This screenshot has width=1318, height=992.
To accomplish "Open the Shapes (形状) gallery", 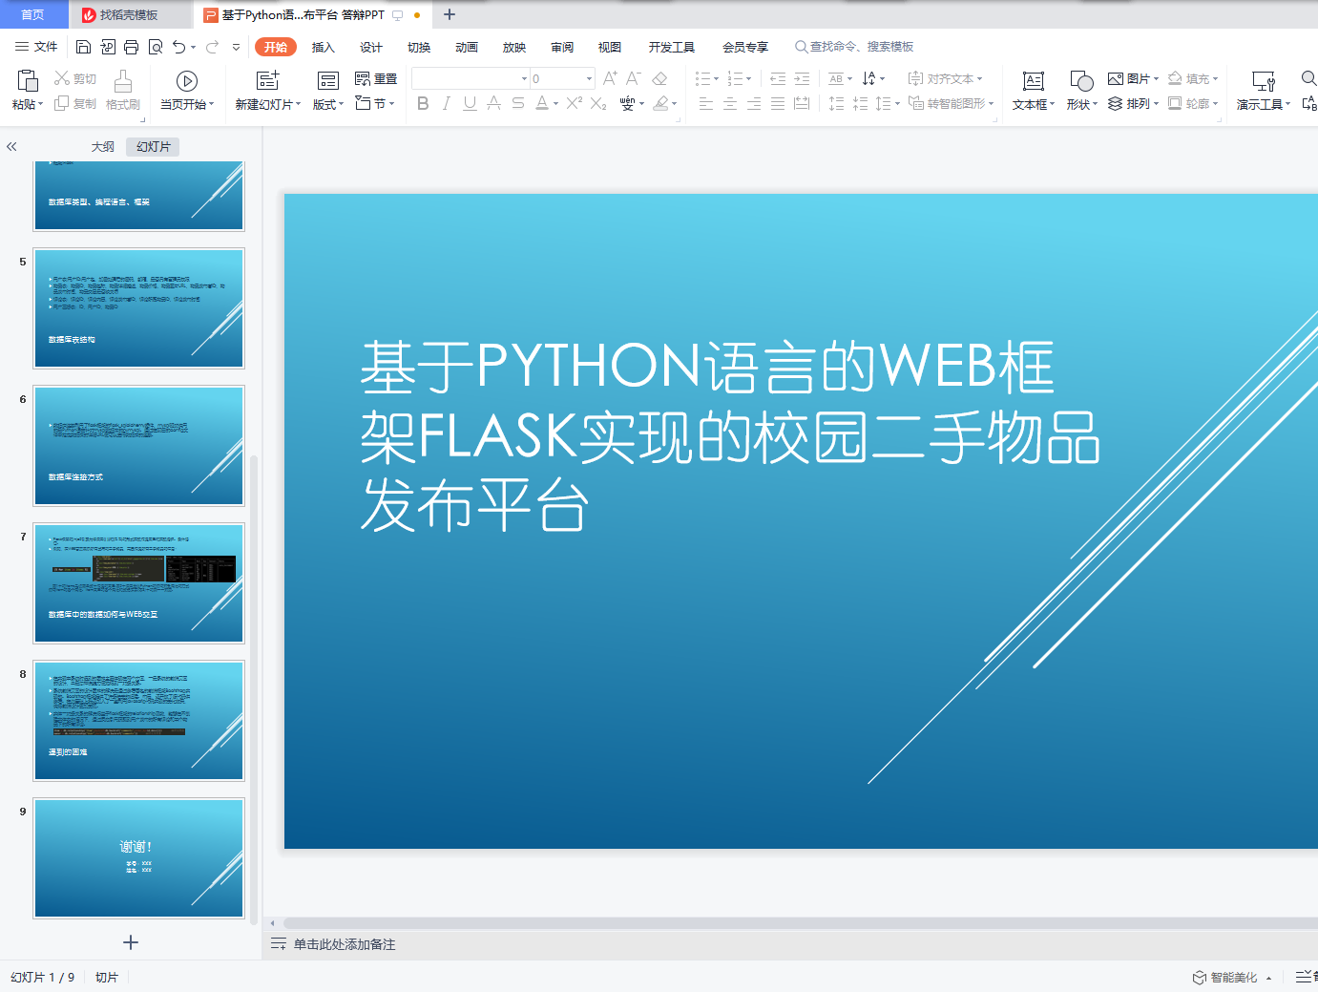I will tap(1082, 90).
